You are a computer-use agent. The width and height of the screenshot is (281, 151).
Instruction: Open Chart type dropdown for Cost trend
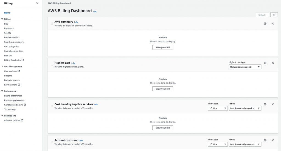coord(218,108)
